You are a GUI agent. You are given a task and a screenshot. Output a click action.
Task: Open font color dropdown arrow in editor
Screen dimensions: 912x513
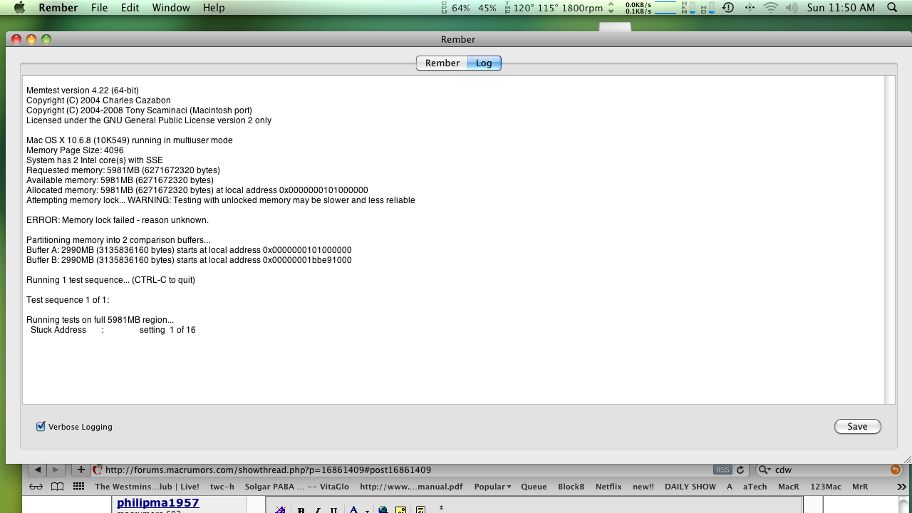pos(367,510)
